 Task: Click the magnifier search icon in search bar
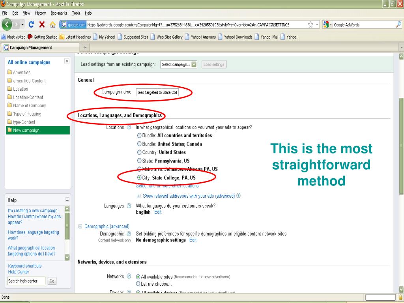pyautogui.click(x=398, y=25)
